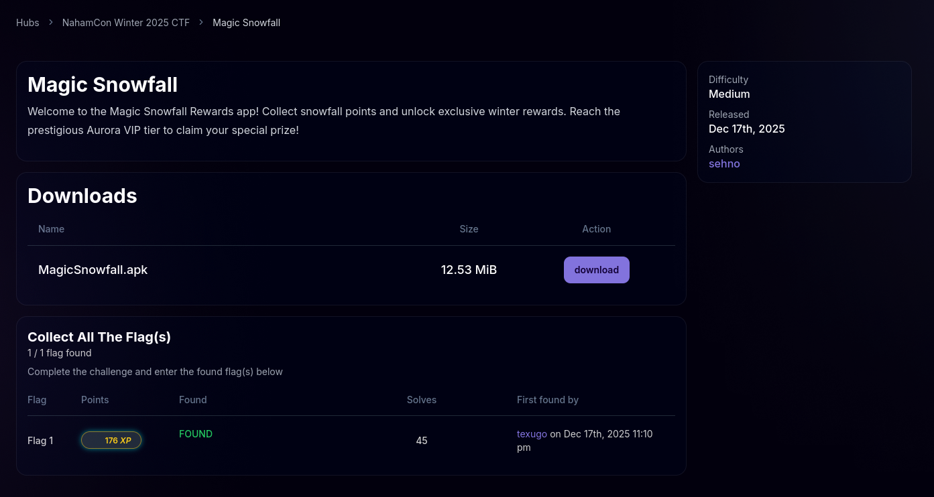Viewport: 934px width, 497px height.
Task: Click the Medium difficulty value
Action: [x=729, y=94]
